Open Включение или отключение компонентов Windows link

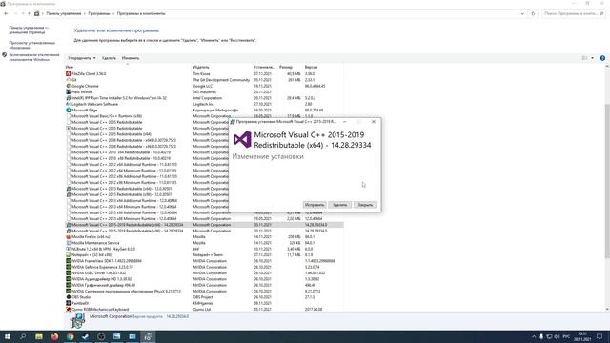click(34, 57)
